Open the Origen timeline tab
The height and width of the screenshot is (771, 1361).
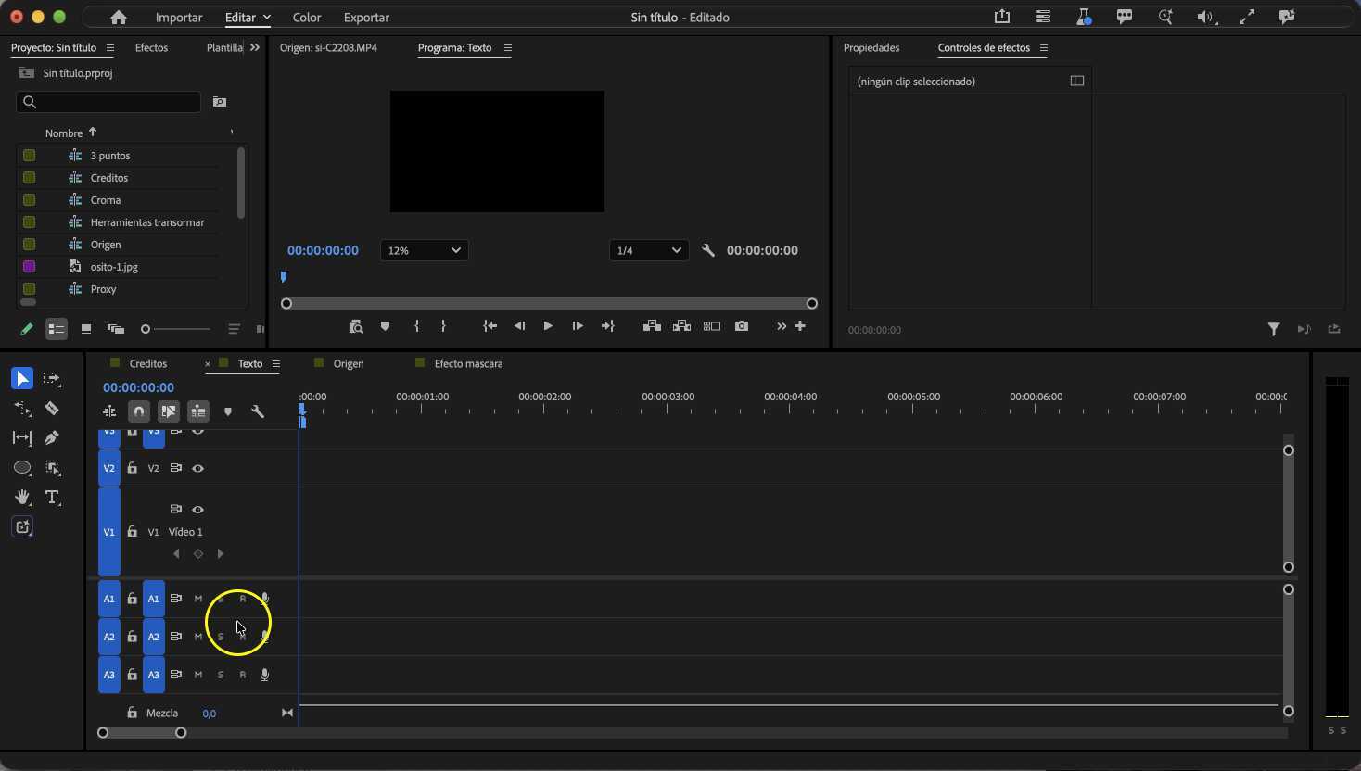click(349, 364)
